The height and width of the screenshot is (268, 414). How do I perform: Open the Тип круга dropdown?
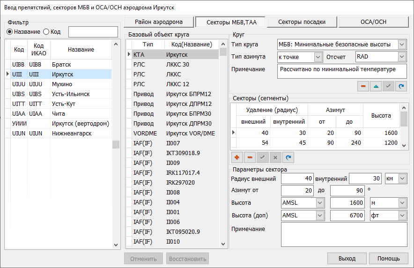(402, 45)
